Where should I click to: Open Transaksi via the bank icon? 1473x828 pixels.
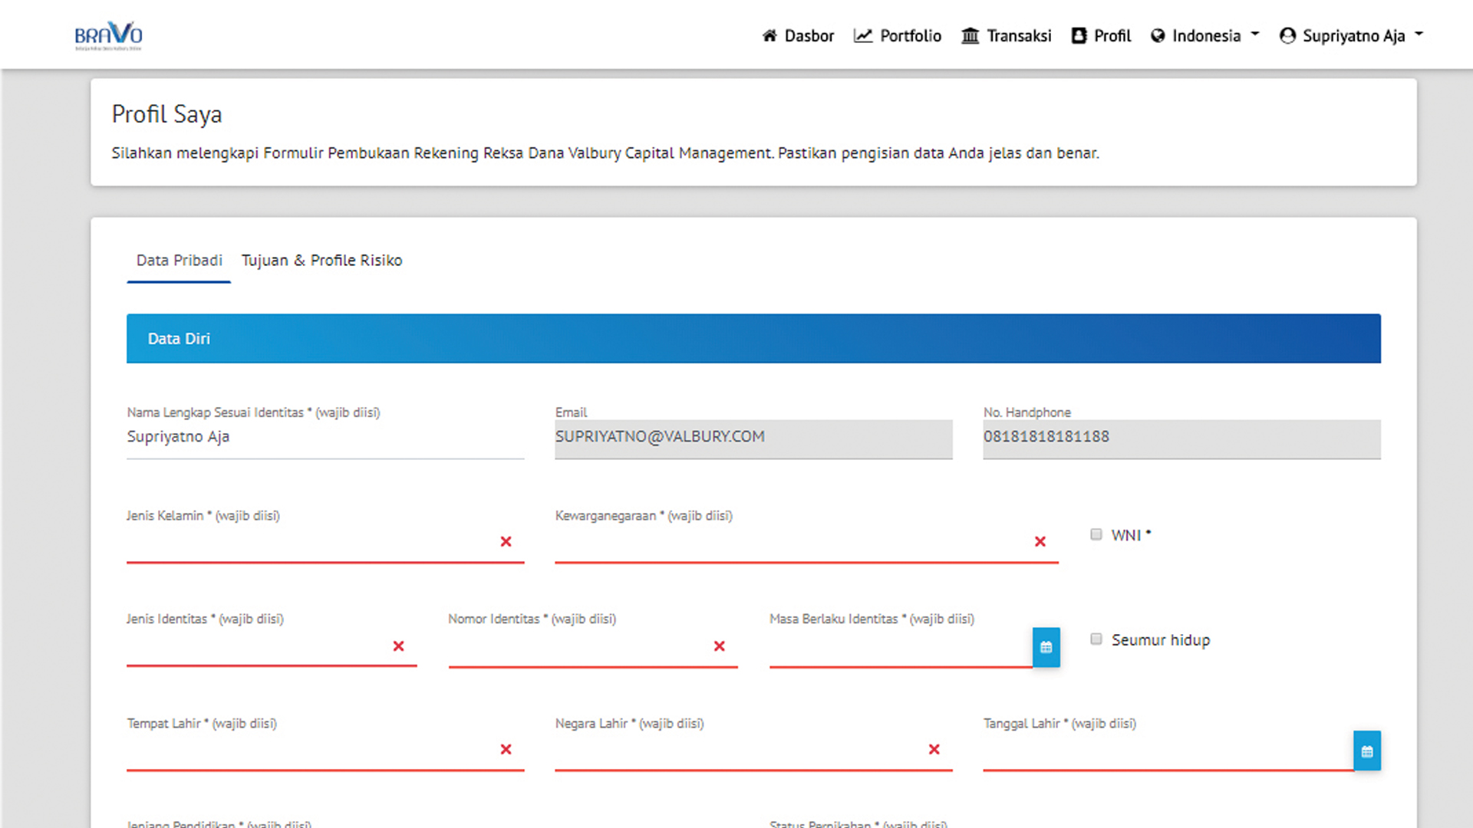tap(969, 35)
